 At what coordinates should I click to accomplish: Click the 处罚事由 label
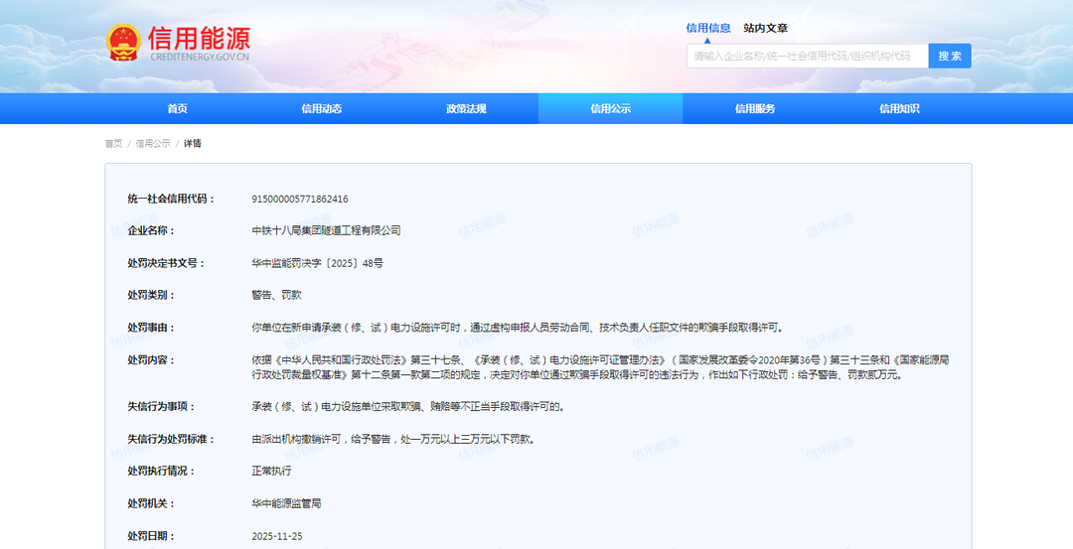point(151,328)
